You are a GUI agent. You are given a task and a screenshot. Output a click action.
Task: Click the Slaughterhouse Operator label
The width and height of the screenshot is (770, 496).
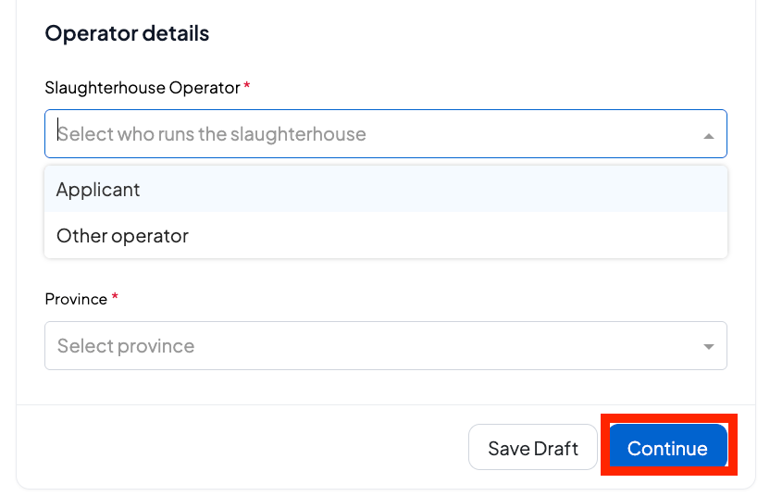(143, 88)
